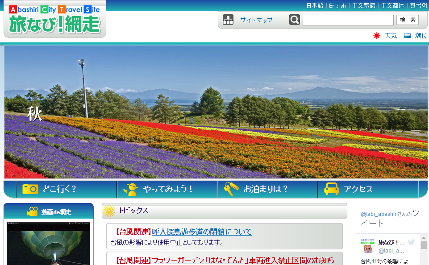The image size is (429, 265).
Task: Click the yellow camera icon
Action: 30,189
